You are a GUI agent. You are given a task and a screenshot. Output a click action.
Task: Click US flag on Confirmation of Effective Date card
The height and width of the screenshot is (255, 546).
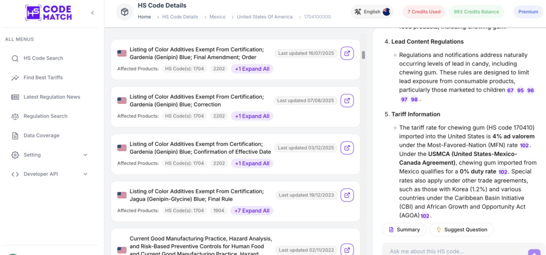point(122,148)
